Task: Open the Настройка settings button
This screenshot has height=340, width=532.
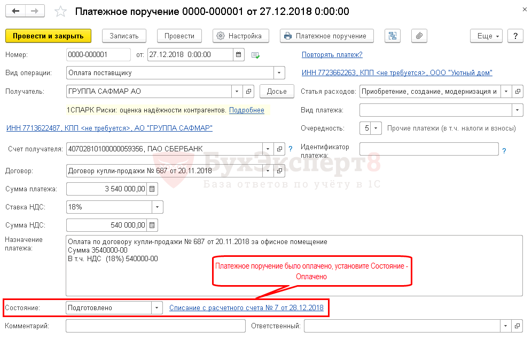Action: 239,36
